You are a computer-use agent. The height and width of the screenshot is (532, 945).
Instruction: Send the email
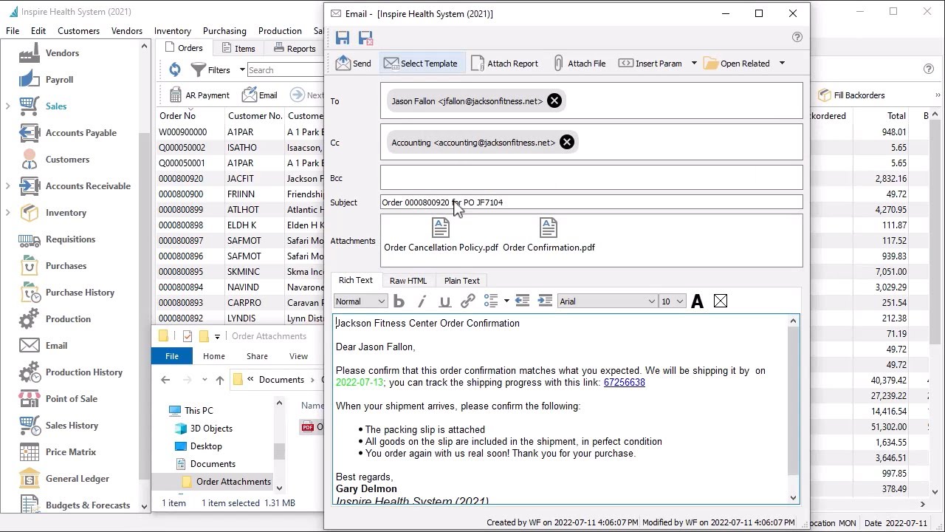(353, 64)
